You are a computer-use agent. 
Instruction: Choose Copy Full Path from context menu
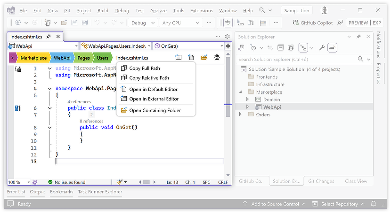[x=145, y=68]
